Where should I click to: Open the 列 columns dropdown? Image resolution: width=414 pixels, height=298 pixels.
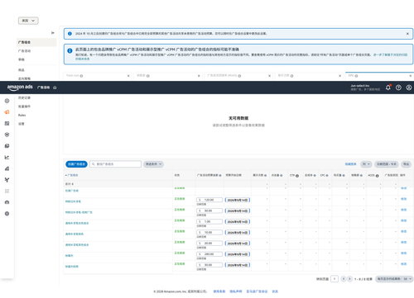click(366, 164)
